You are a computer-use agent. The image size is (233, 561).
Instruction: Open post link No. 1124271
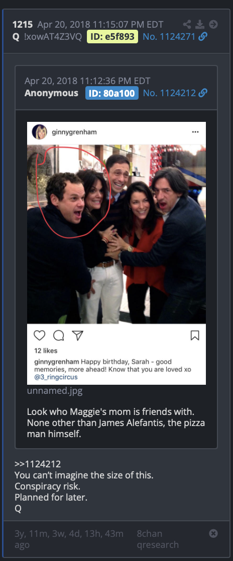169,36
